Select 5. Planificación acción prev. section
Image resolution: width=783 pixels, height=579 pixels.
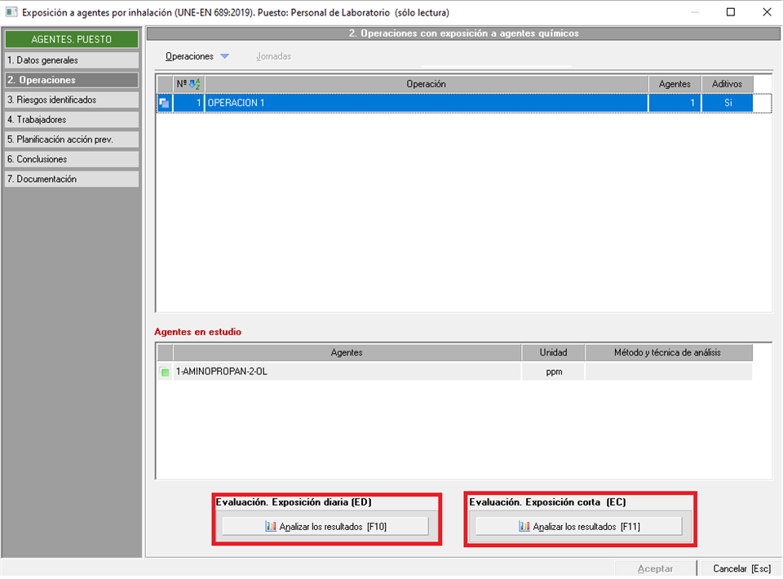click(x=72, y=139)
